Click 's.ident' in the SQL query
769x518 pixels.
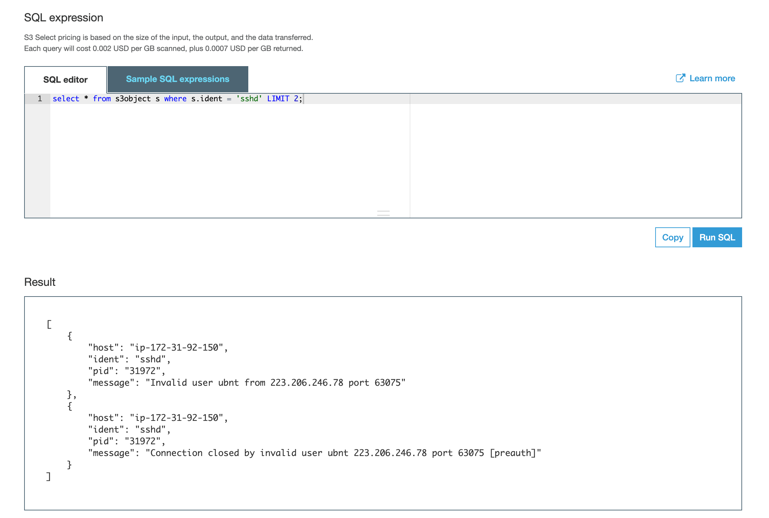pyautogui.click(x=207, y=99)
